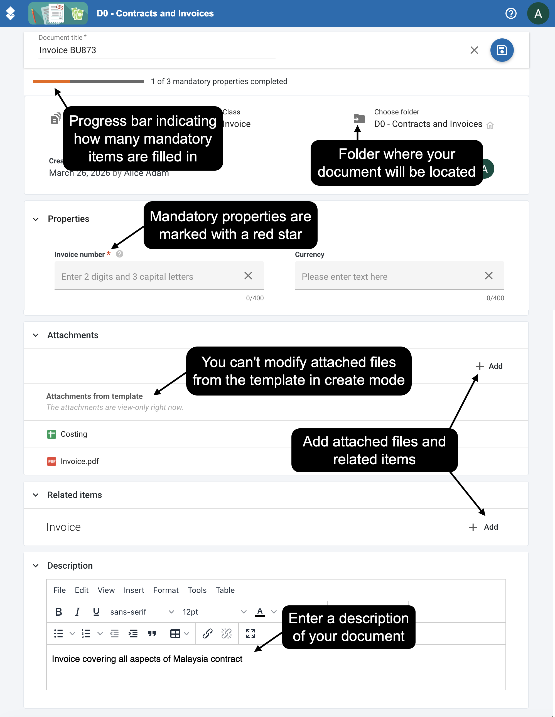Click the blockquote icon

tap(152, 633)
